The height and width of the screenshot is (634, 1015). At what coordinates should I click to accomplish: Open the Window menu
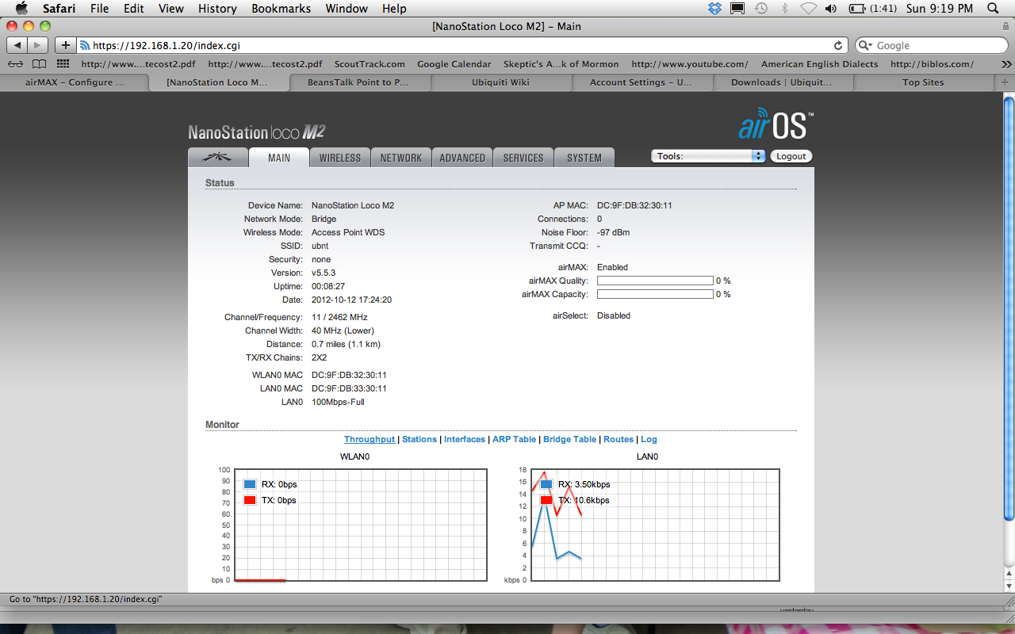pos(347,9)
